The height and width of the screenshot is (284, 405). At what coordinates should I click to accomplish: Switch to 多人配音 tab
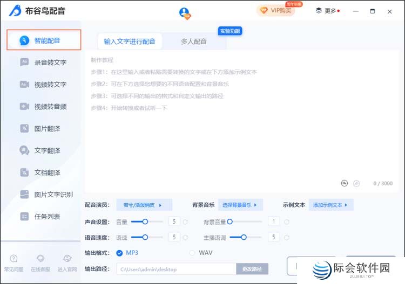[193, 41]
